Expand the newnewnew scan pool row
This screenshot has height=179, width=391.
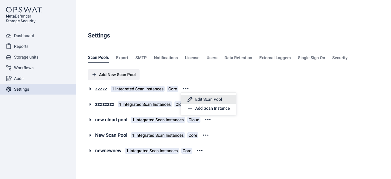click(90, 151)
